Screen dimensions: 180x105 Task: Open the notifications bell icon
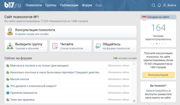(159, 5)
